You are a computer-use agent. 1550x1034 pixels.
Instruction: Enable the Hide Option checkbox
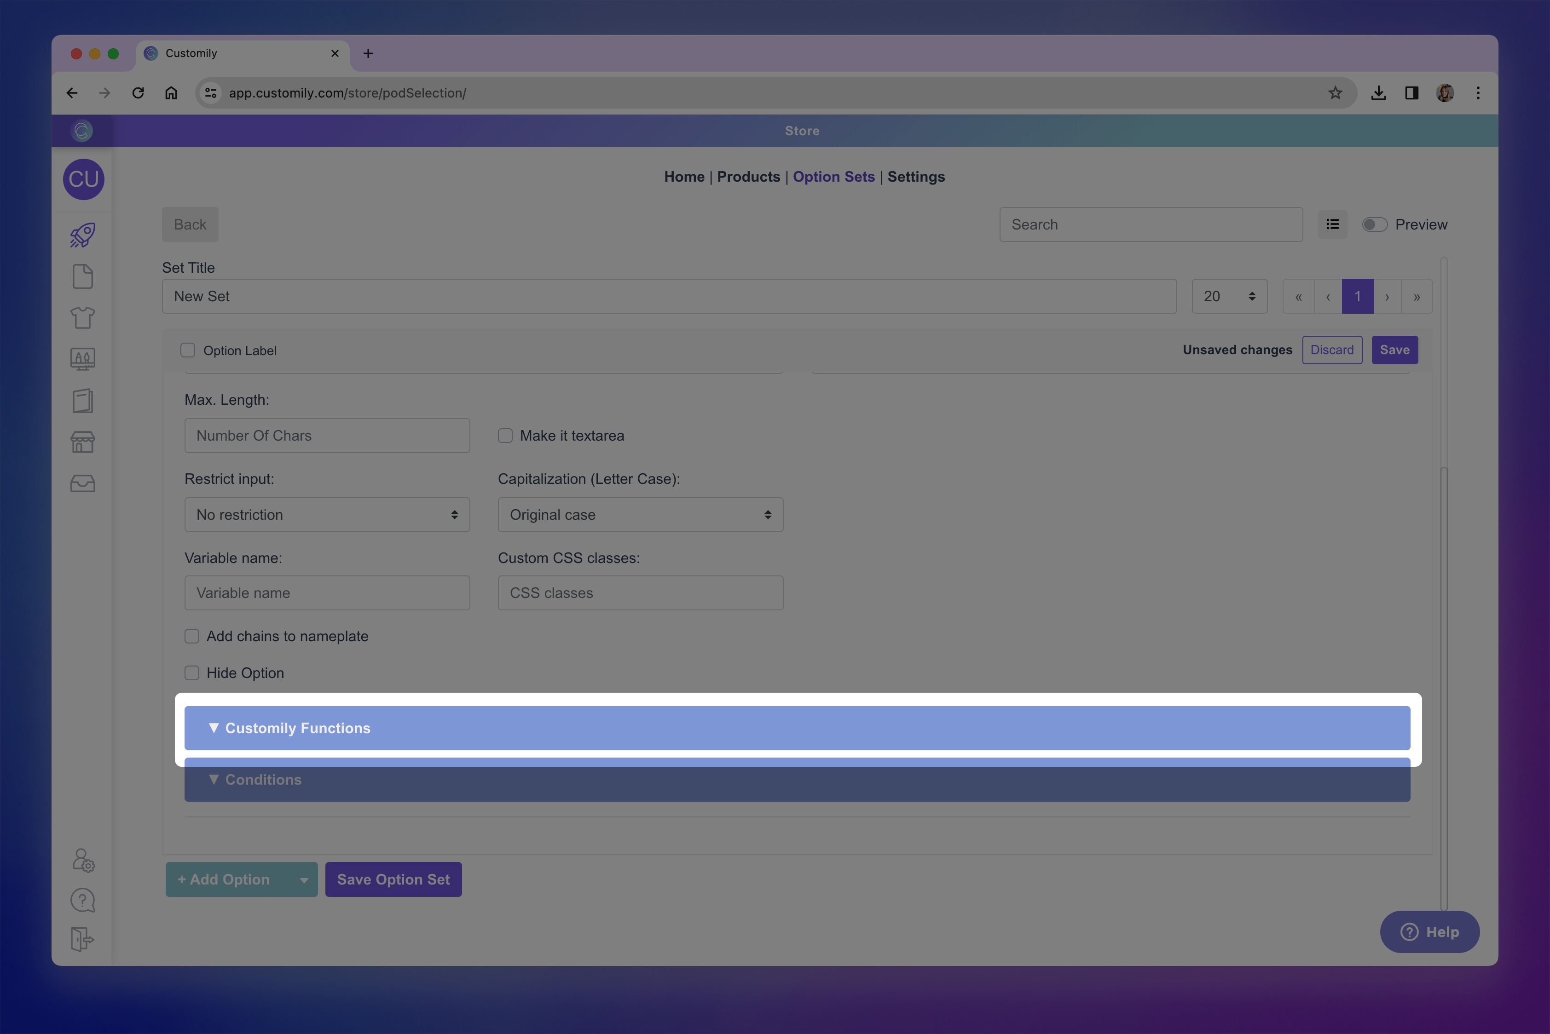point(192,673)
